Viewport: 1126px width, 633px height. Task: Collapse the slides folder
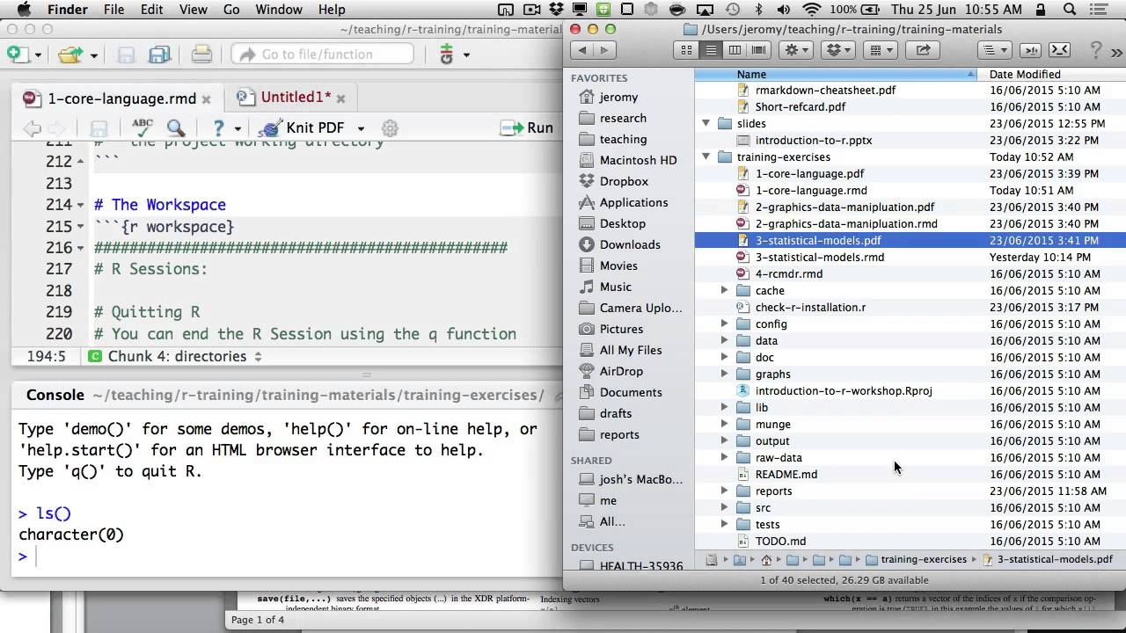pos(706,123)
